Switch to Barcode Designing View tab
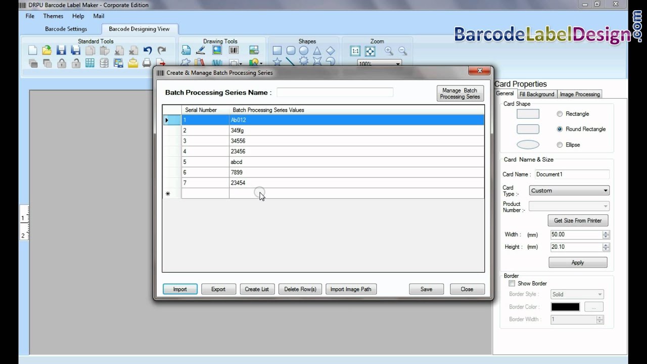 (x=139, y=29)
